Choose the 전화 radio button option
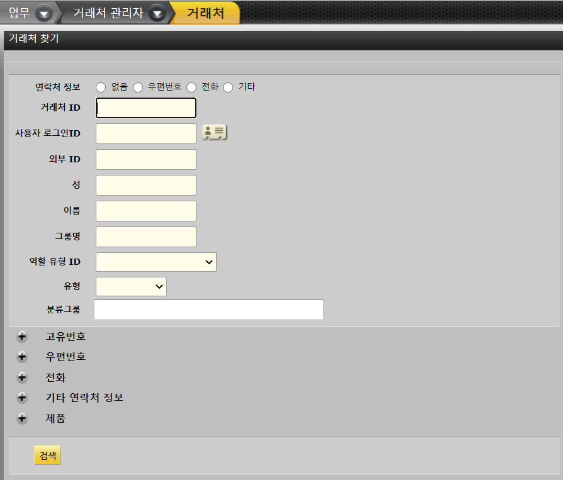This screenshot has width=563, height=480. tap(191, 87)
